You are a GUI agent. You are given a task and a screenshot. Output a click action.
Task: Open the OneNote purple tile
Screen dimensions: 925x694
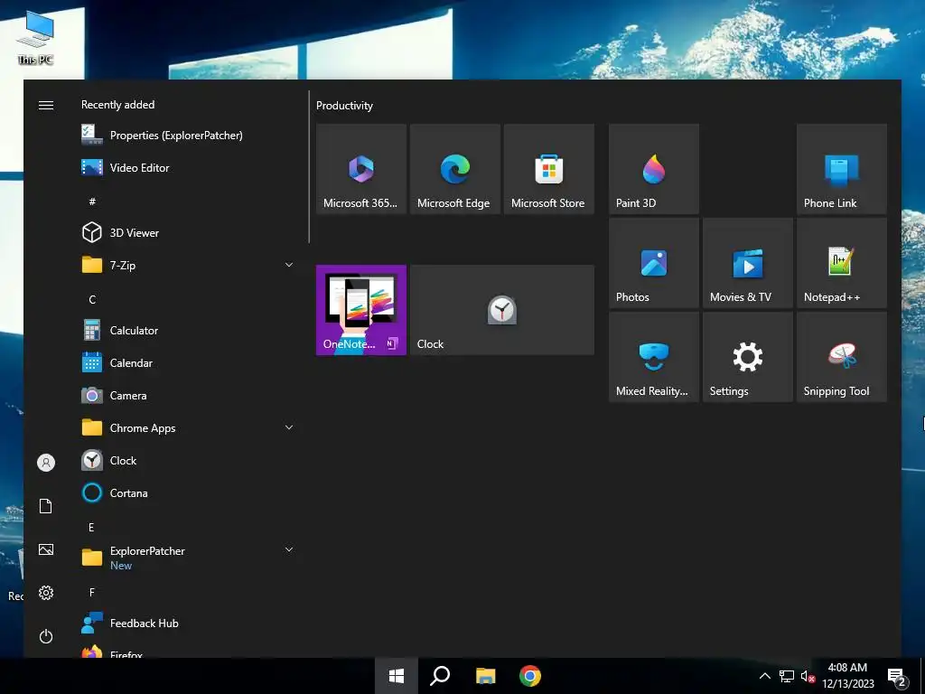click(361, 310)
